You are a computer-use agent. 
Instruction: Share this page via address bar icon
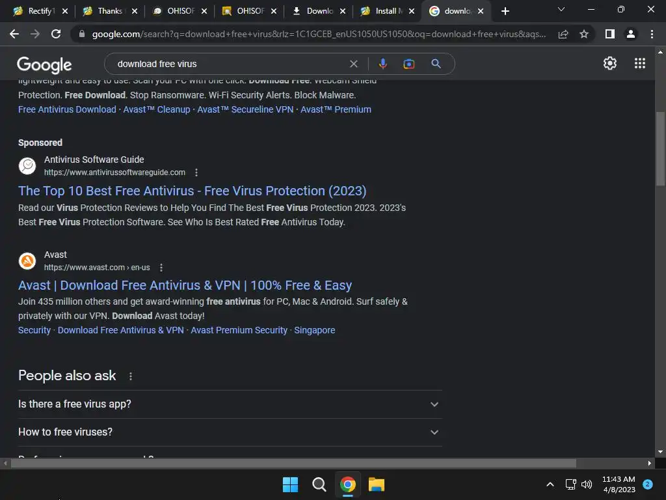click(563, 34)
